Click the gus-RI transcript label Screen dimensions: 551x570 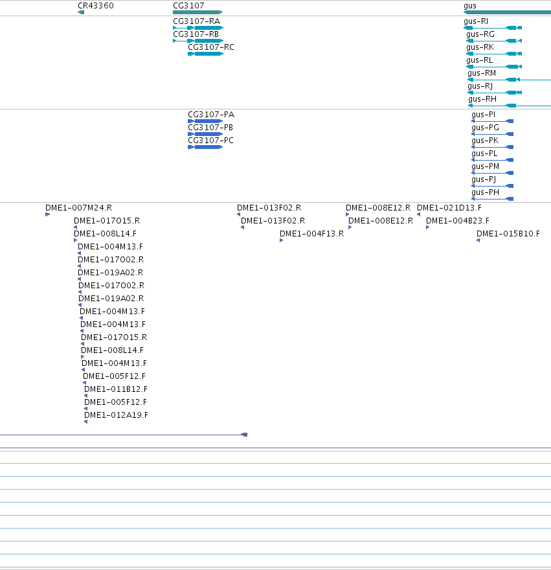coord(476,21)
